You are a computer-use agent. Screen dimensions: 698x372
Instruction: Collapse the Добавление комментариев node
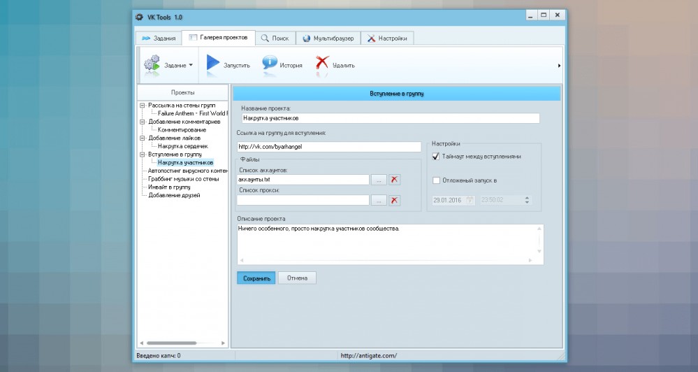pyautogui.click(x=143, y=122)
